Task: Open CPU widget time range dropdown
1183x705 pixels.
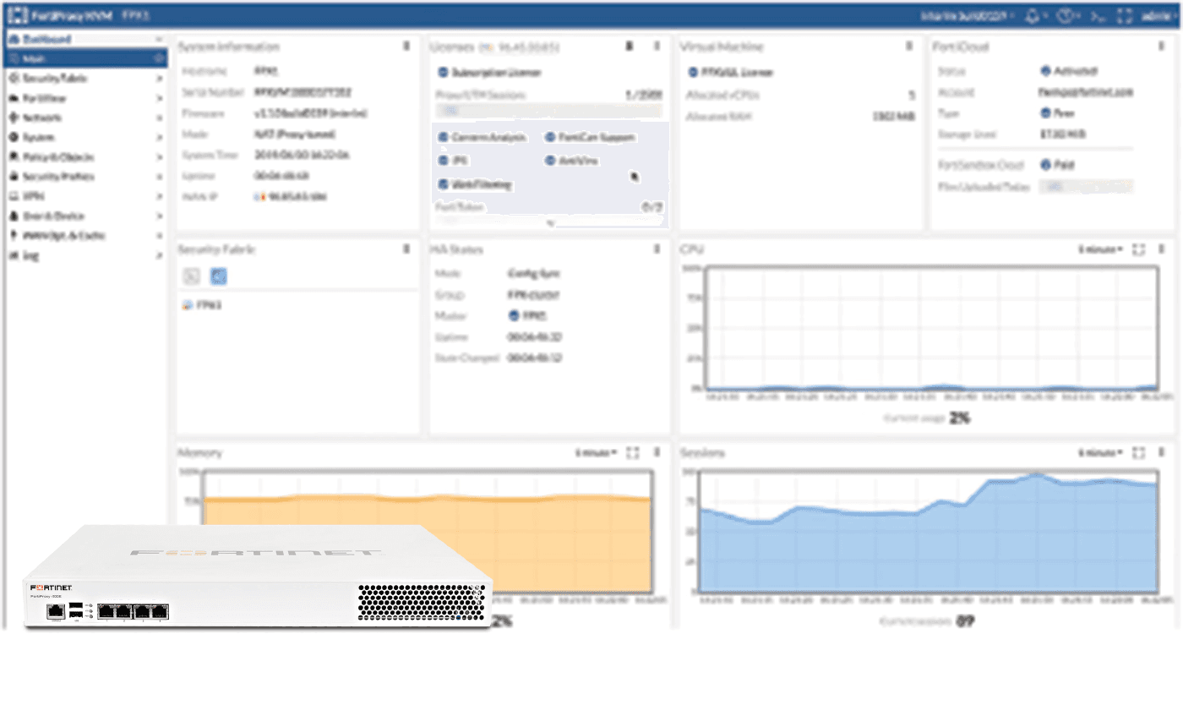Action: click(1101, 249)
